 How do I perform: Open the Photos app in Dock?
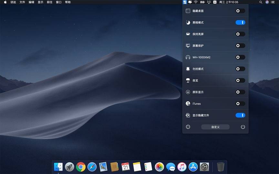click(x=160, y=167)
